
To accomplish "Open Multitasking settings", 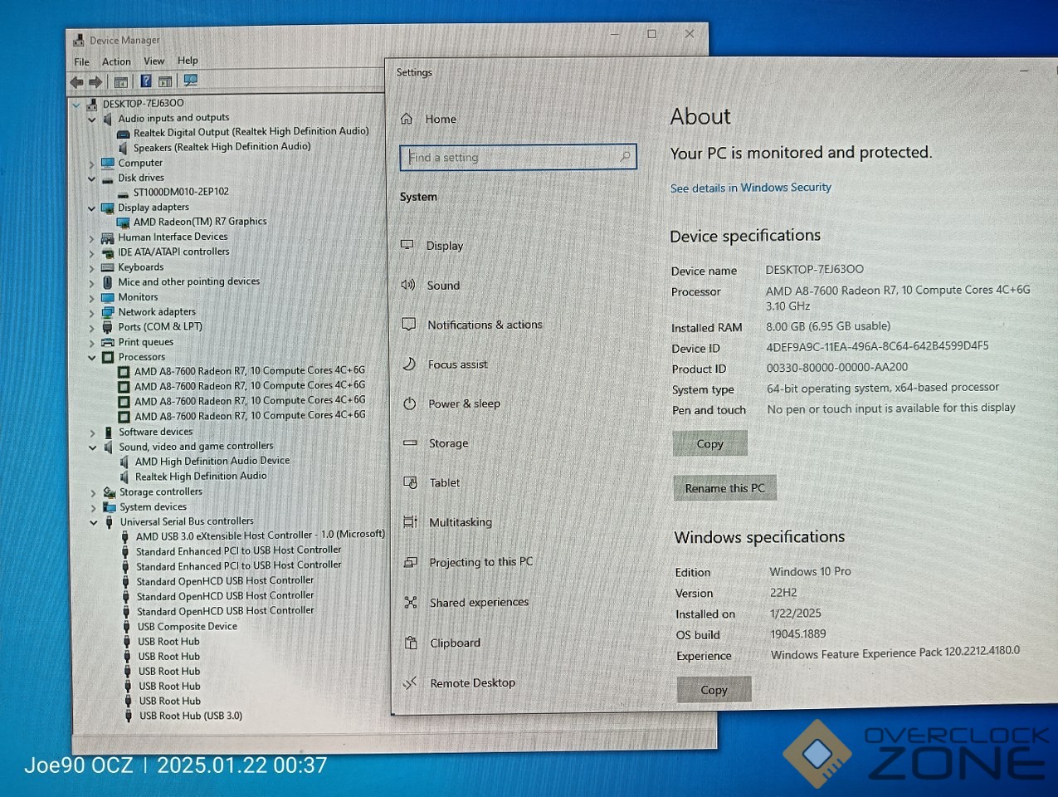I will click(x=448, y=522).
